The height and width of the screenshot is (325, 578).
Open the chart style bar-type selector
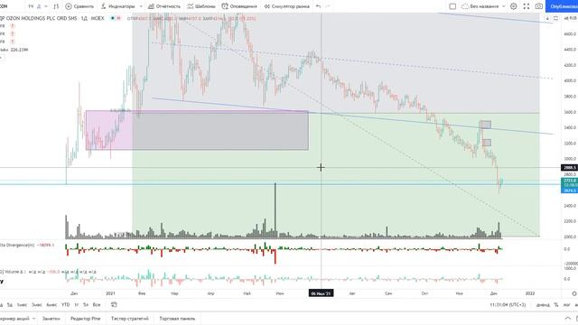pos(56,6)
